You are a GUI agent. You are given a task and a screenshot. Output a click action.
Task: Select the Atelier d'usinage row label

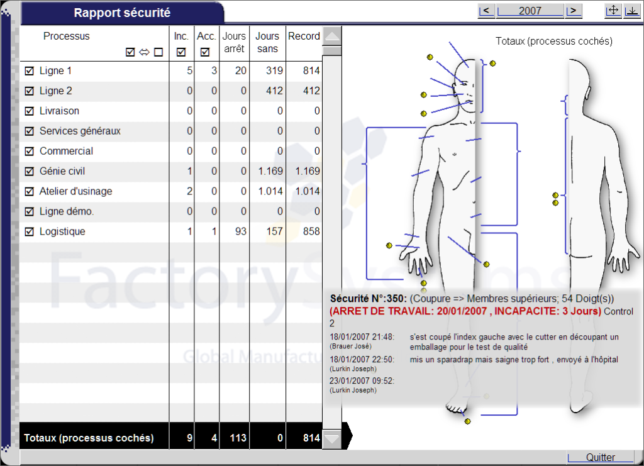click(75, 191)
